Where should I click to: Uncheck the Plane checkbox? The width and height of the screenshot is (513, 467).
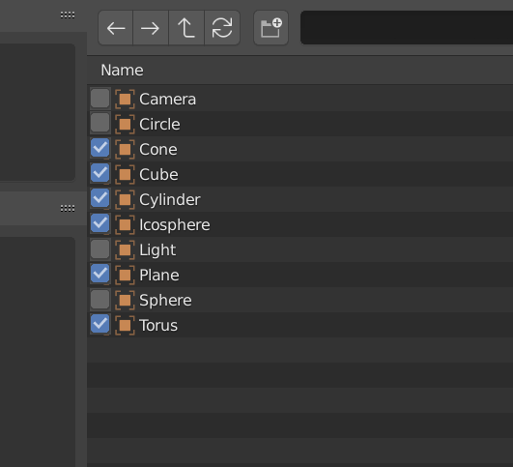(x=100, y=275)
